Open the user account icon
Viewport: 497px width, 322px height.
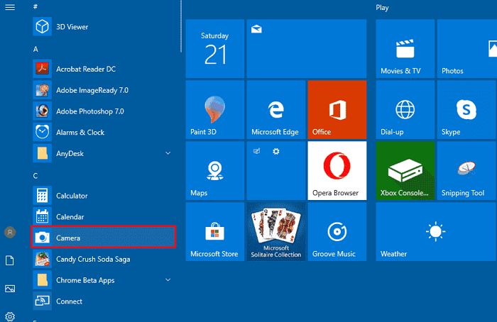pyautogui.click(x=10, y=233)
